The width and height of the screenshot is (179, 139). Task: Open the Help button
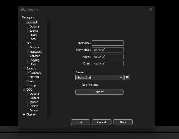click(x=123, y=122)
